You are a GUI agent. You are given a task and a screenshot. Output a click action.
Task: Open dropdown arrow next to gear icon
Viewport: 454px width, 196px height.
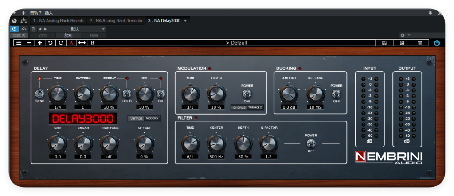click(409, 35)
